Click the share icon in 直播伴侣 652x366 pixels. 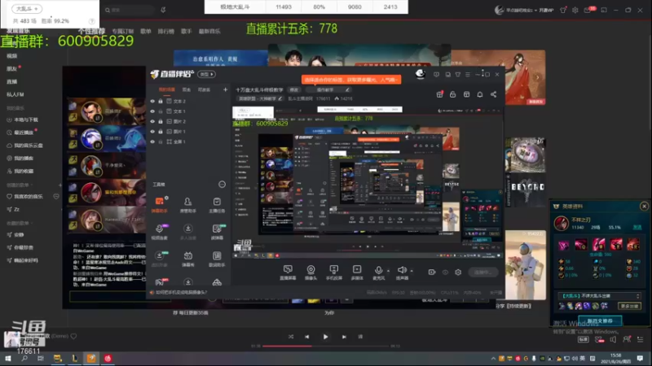click(494, 94)
